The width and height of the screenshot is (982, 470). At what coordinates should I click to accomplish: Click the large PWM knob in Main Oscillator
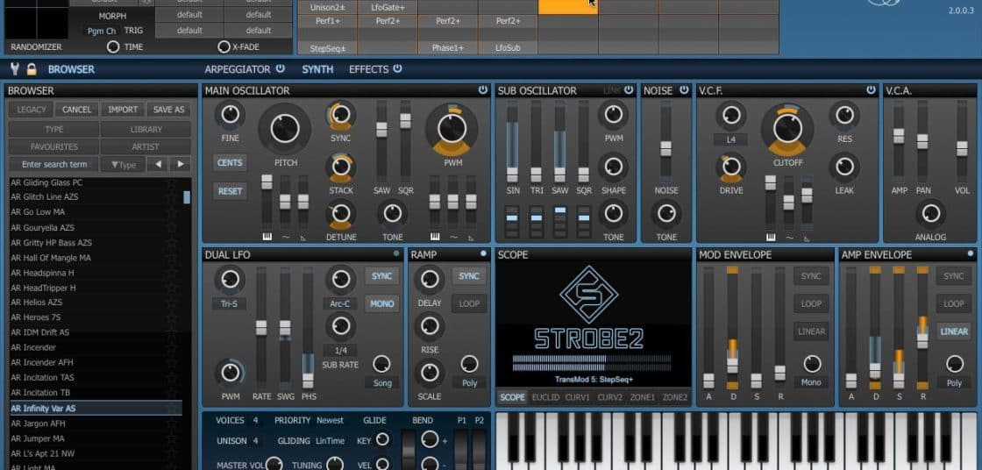coord(452,129)
